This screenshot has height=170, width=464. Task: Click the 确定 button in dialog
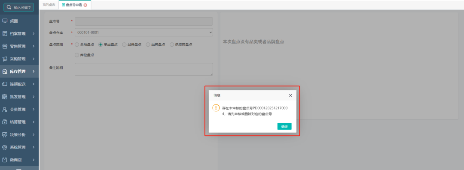284,126
